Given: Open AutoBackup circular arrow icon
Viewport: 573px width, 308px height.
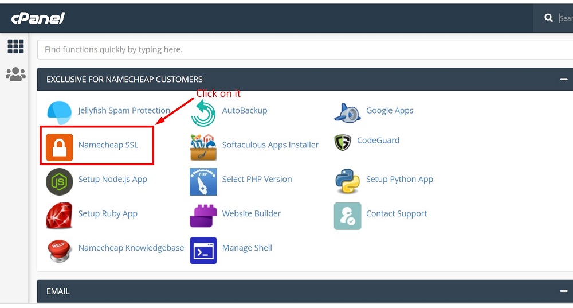Looking at the screenshot, I should (203, 114).
